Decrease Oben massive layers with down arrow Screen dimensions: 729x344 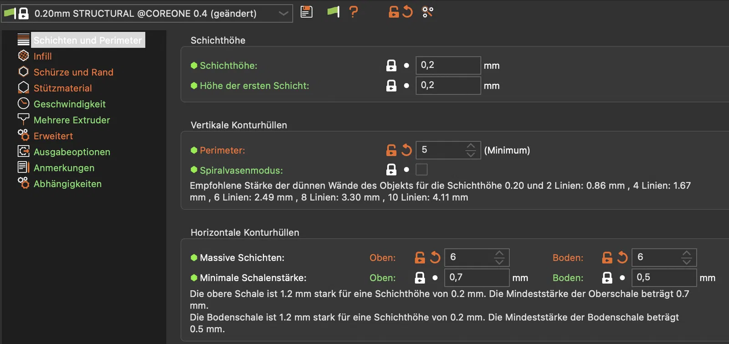499,262
